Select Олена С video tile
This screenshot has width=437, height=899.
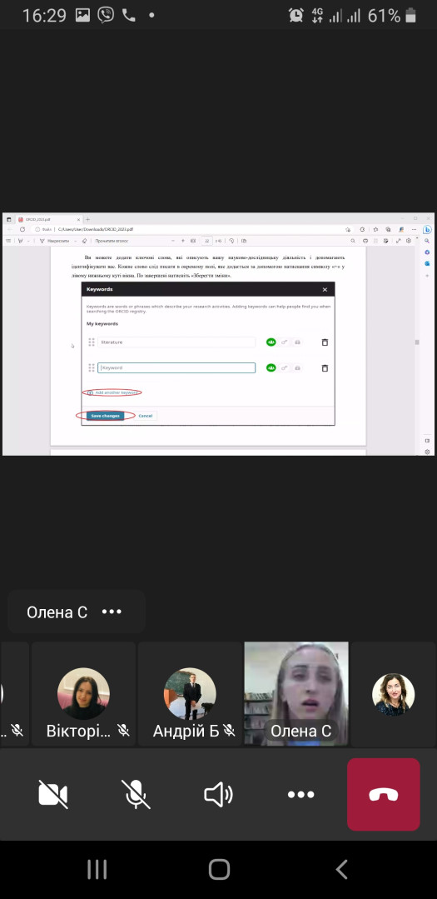pyautogui.click(x=296, y=693)
